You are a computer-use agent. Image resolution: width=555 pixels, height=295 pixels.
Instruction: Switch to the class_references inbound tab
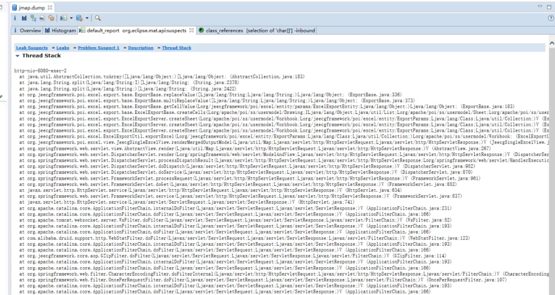coord(256,30)
